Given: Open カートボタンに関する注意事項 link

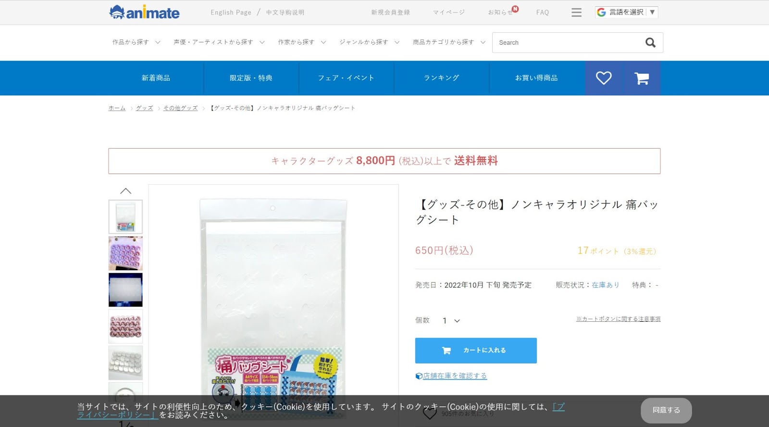Looking at the screenshot, I should pyautogui.click(x=618, y=319).
